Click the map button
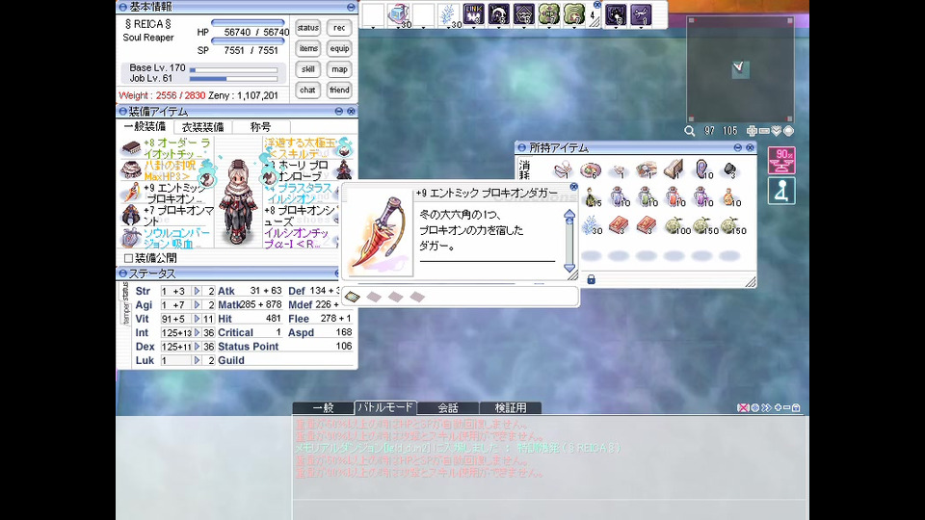This screenshot has height=520, width=925. point(339,69)
